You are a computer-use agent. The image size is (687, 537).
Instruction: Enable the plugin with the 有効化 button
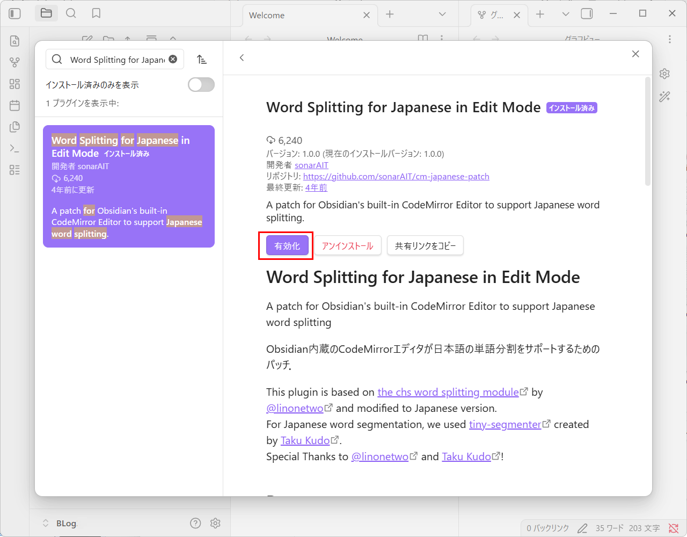point(286,245)
